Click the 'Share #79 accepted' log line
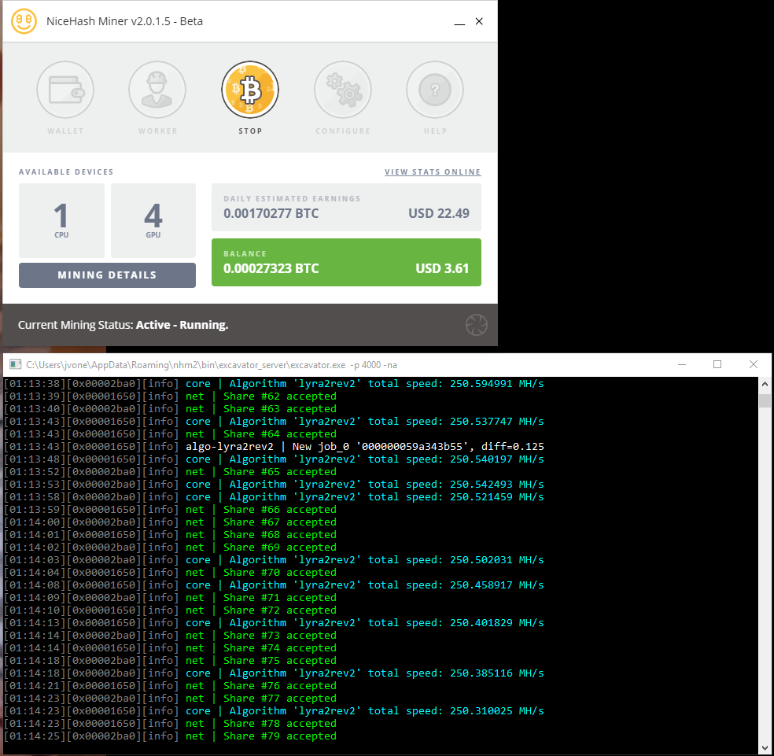Viewport: 774px width, 756px height. [171, 736]
